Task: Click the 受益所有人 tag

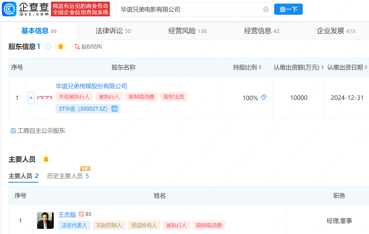Action: tap(144, 225)
